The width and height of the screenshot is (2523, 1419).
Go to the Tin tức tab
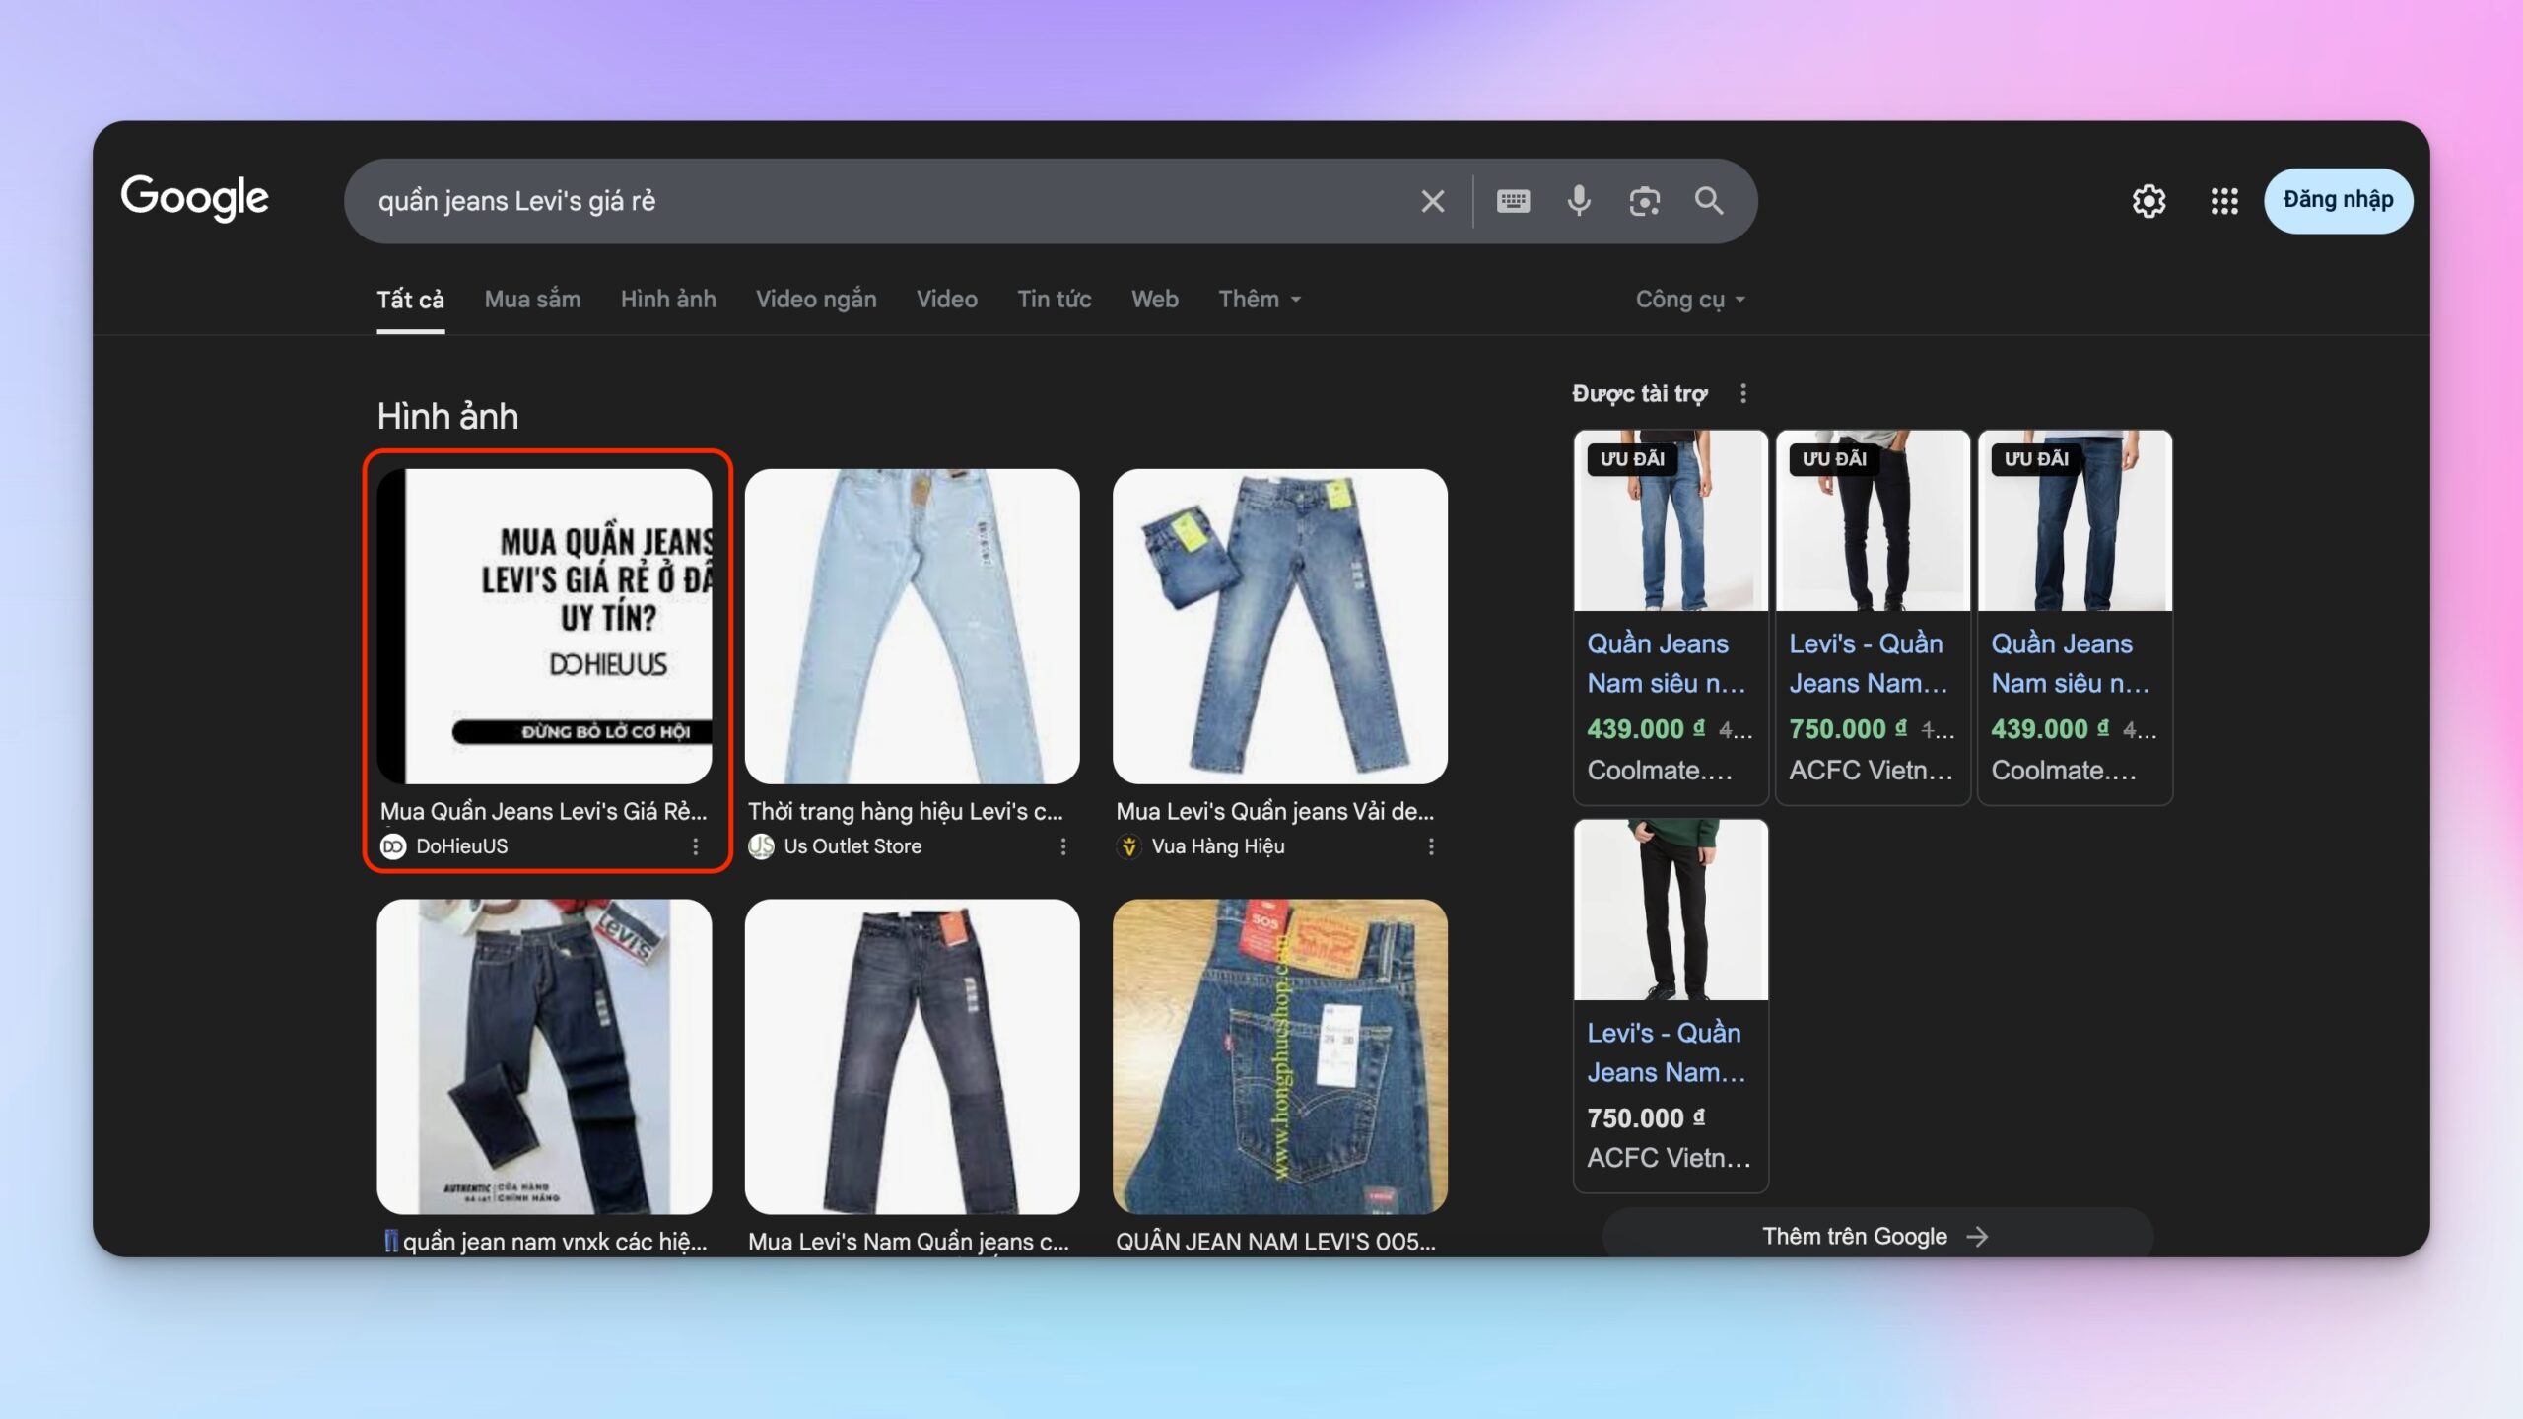click(1055, 300)
